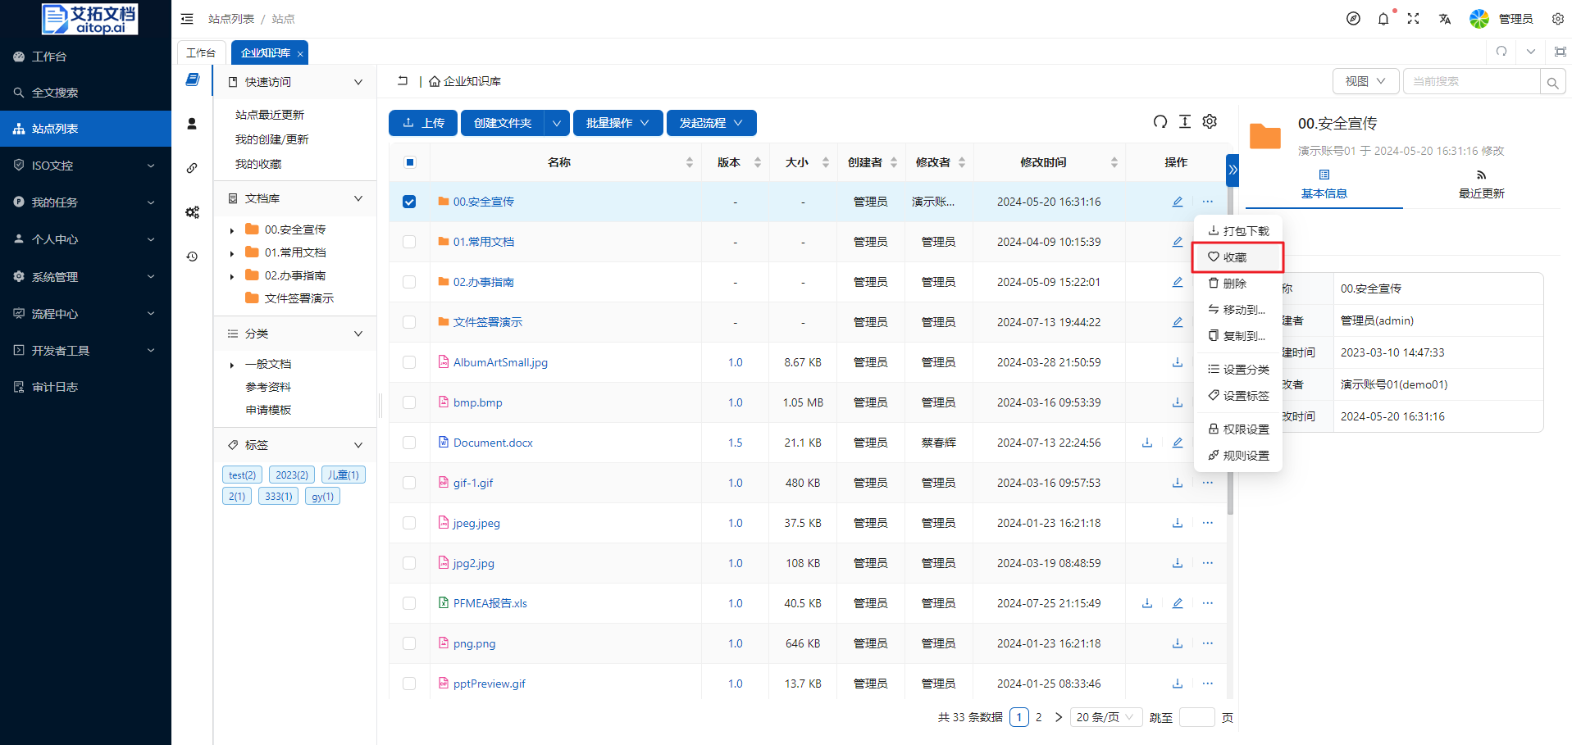Viewport: 1572px width, 745px height.
Task: Open more actions for png.png row
Action: coord(1207,643)
